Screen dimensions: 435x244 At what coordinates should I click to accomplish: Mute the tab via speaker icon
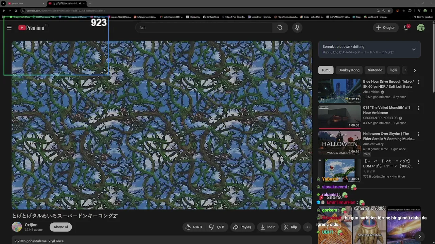coord(80,3)
